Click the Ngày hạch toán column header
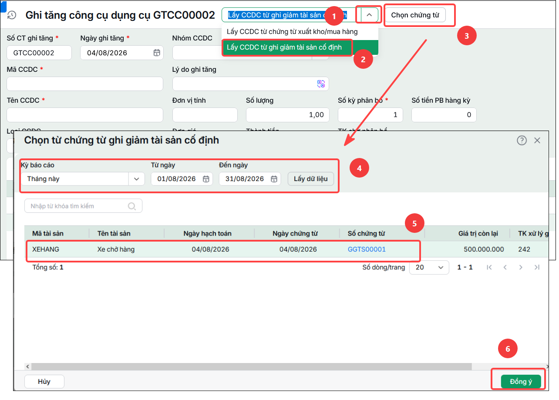 [x=209, y=233]
